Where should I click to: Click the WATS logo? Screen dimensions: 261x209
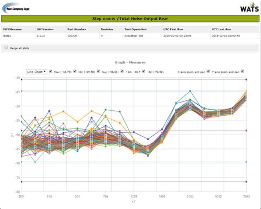pos(249,7)
